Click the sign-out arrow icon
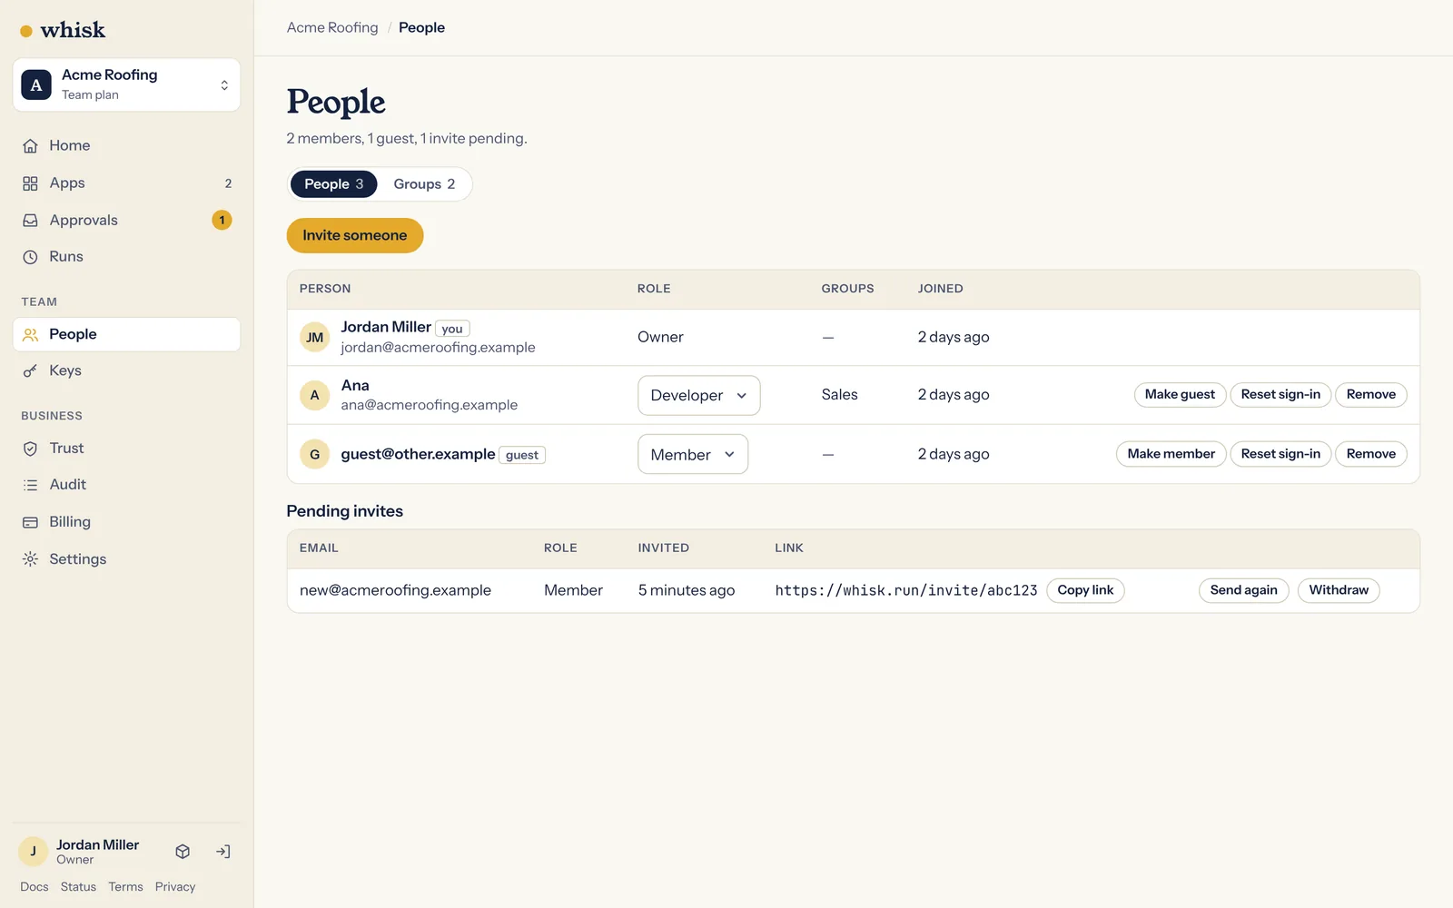This screenshot has height=908, width=1453. [x=223, y=852]
